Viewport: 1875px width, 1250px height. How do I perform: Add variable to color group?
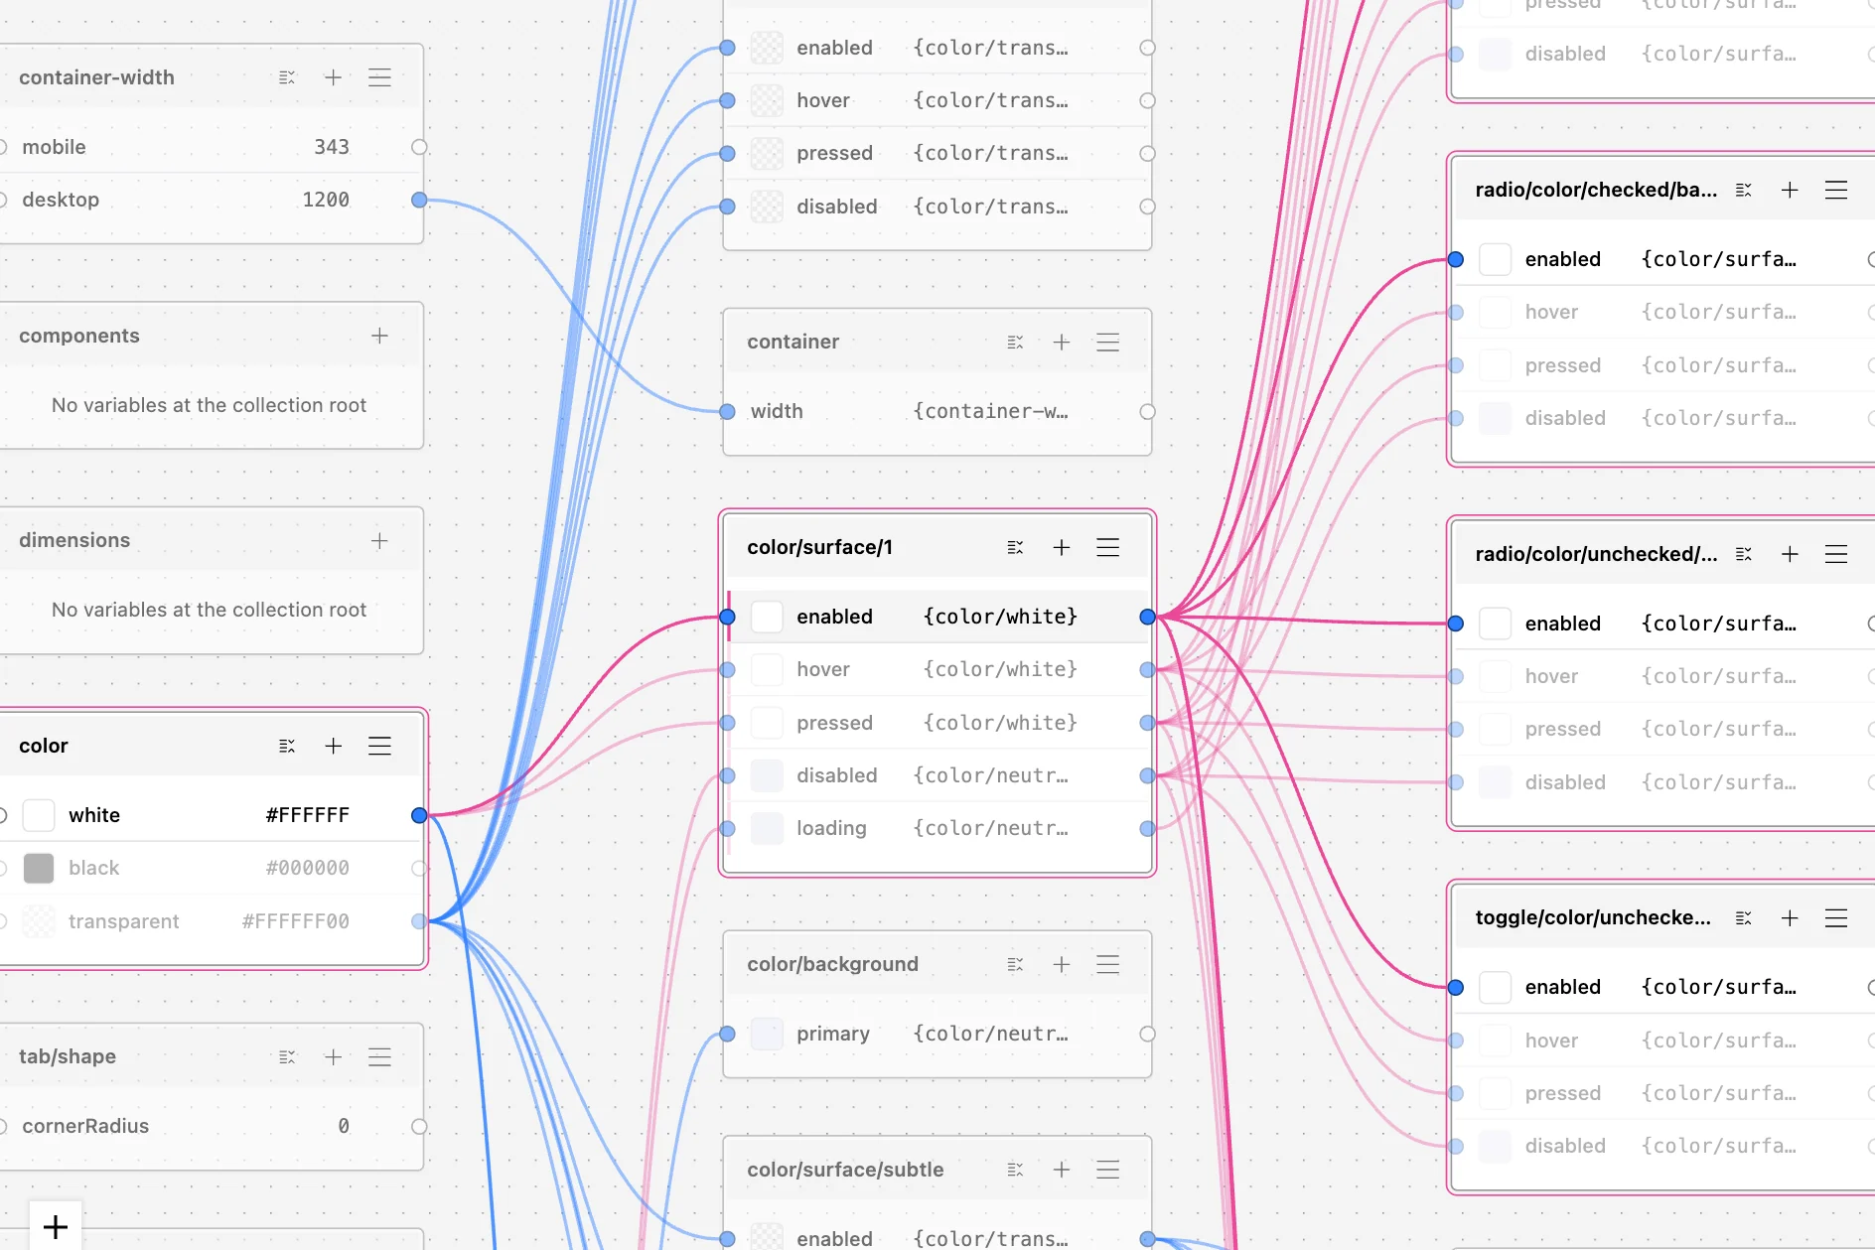(x=333, y=746)
